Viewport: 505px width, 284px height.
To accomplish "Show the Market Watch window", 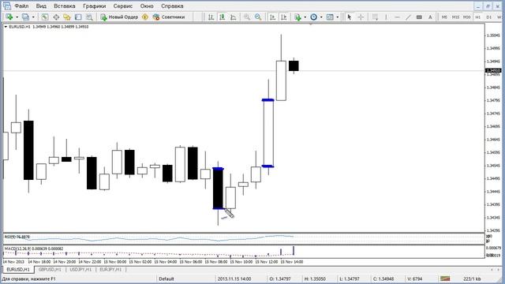I will tap(45, 17).
